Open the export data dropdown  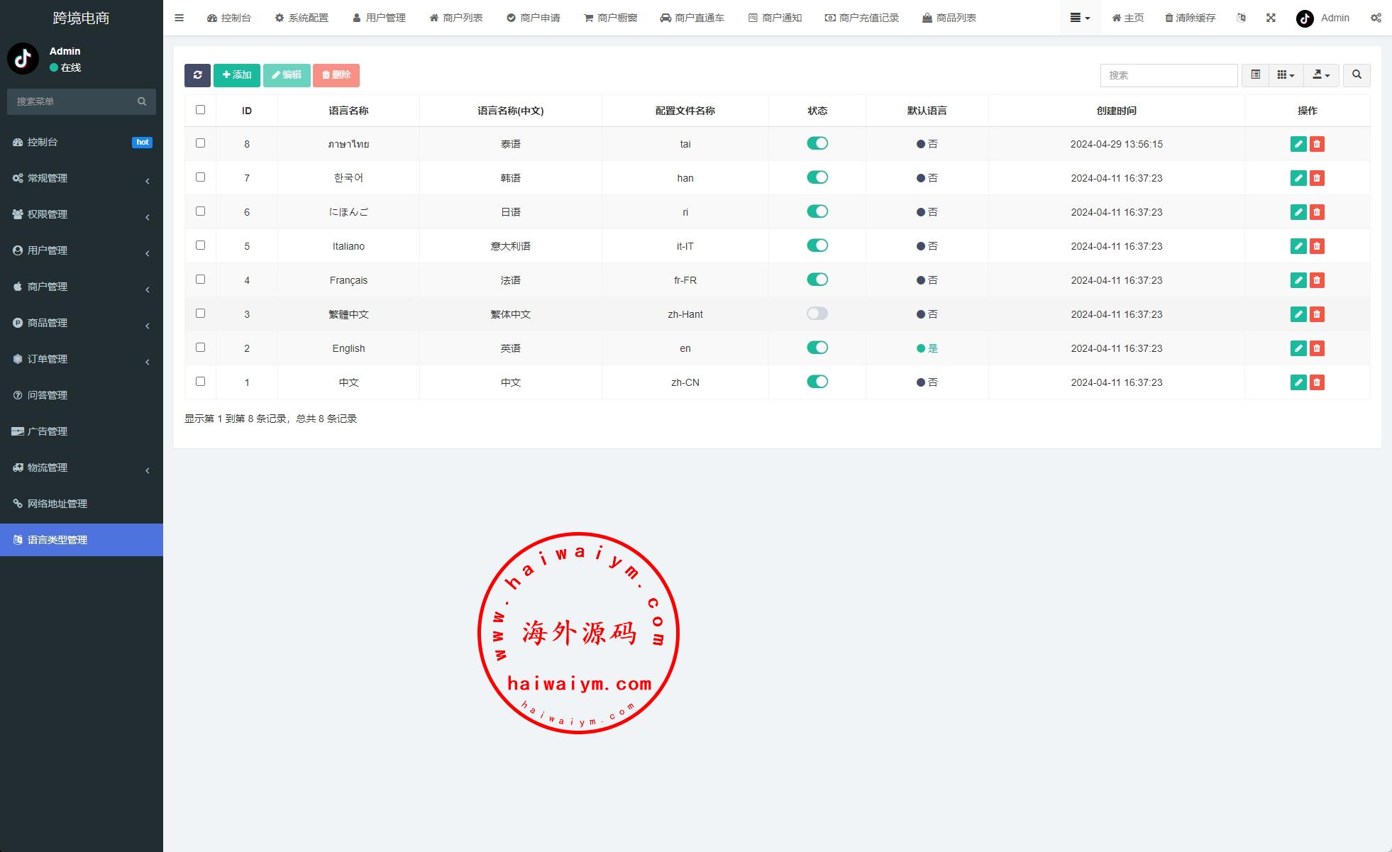[1320, 75]
